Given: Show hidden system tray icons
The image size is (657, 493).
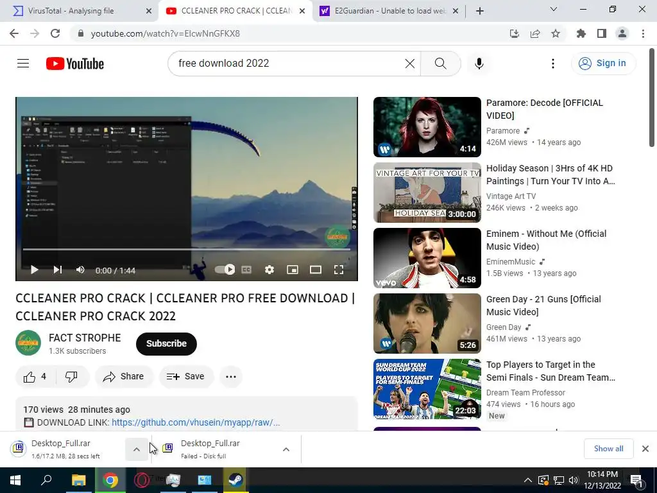Looking at the screenshot, I should [x=528, y=480].
